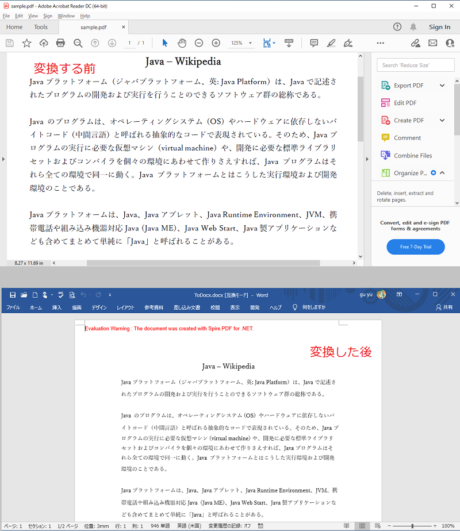Open the Edit menu in Acrobat

[x=19, y=16]
